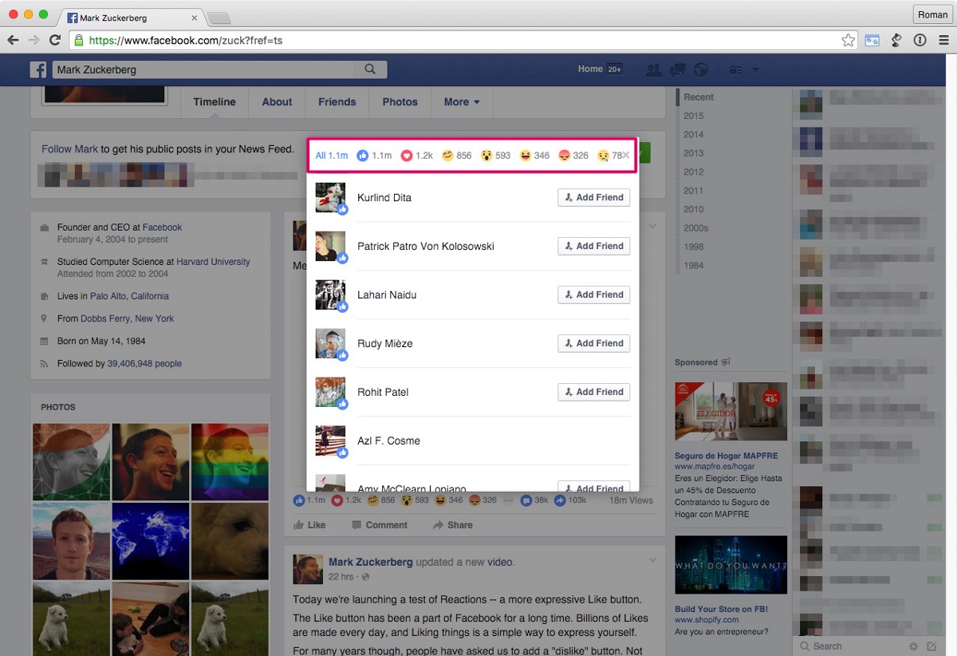Click the Follow Mark link
The image size is (957, 656).
[x=69, y=149]
